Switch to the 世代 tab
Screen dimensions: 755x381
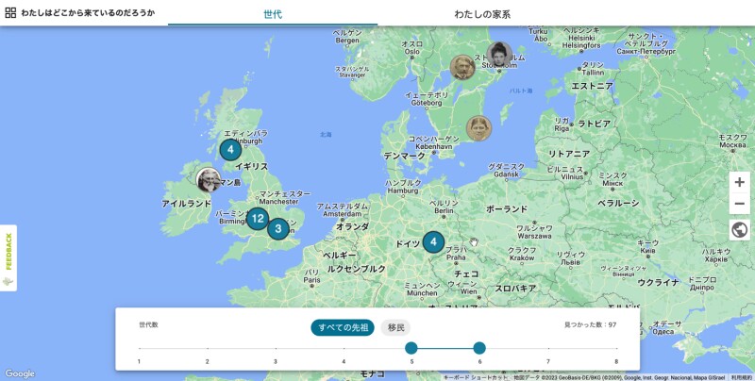pos(273,13)
